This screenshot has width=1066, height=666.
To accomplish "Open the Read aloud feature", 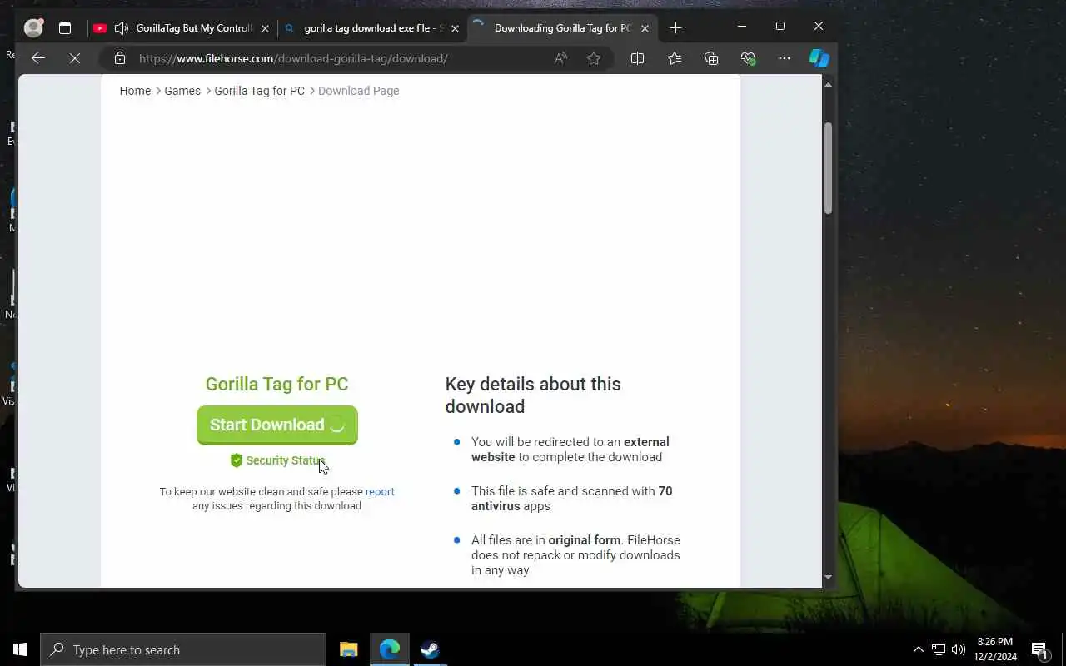I will (560, 58).
